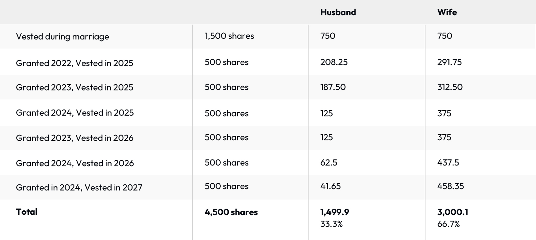
Task: Click the Wife's 3,000.1 total
Action: coord(453,212)
